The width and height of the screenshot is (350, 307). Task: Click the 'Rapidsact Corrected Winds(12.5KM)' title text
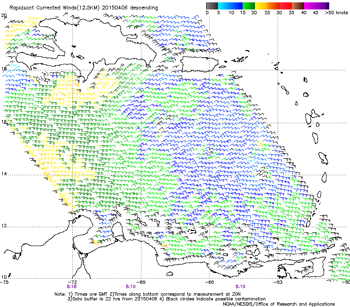[54, 8]
